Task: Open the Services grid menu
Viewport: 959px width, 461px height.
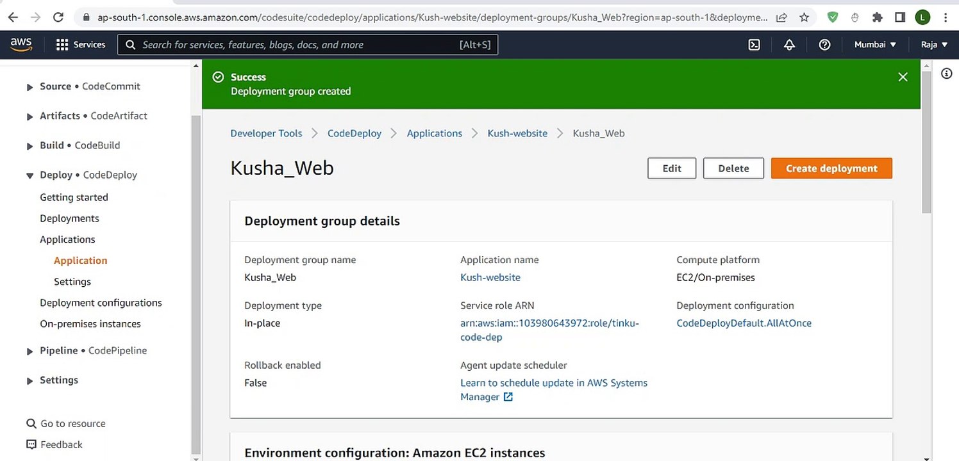Action: pos(81,45)
